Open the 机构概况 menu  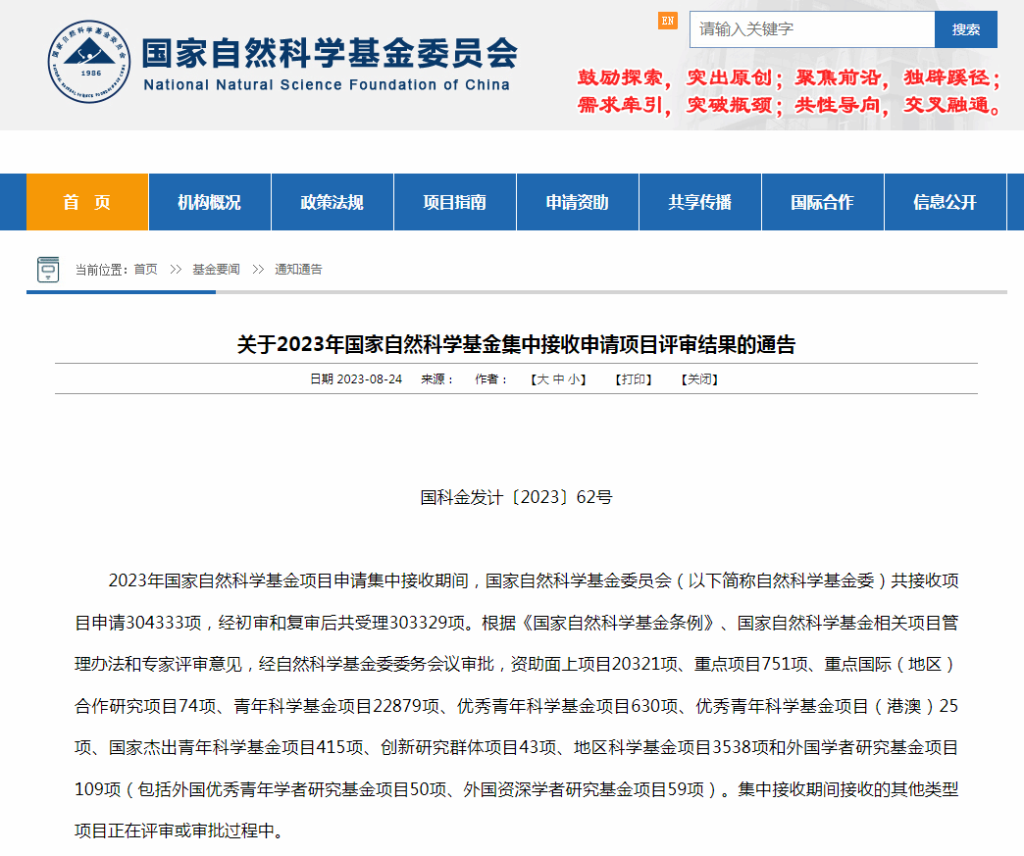tap(209, 202)
